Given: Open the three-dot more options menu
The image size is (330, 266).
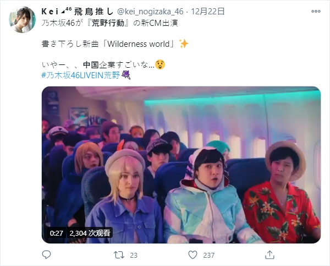Looking at the screenshot, I should pos(316,12).
